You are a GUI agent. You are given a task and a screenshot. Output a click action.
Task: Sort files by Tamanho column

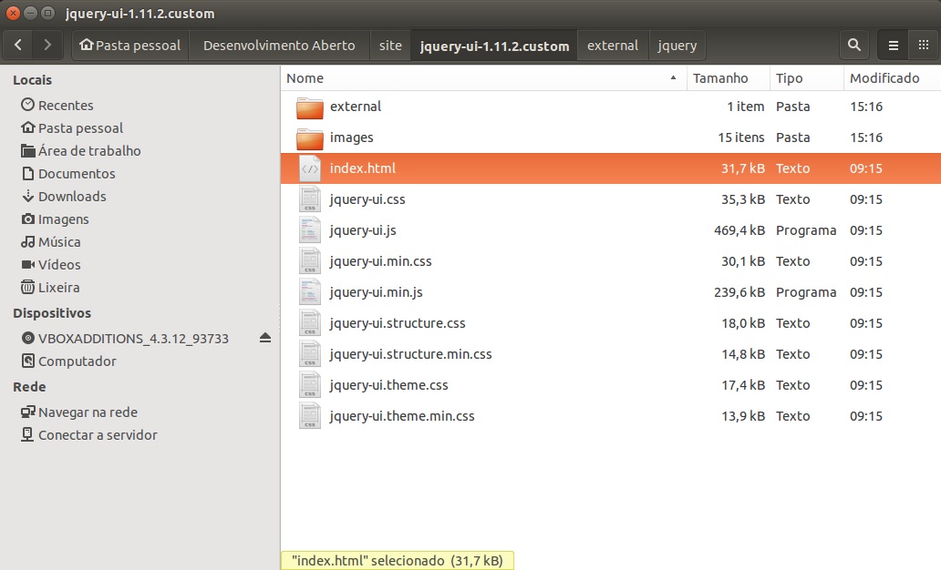click(x=728, y=78)
